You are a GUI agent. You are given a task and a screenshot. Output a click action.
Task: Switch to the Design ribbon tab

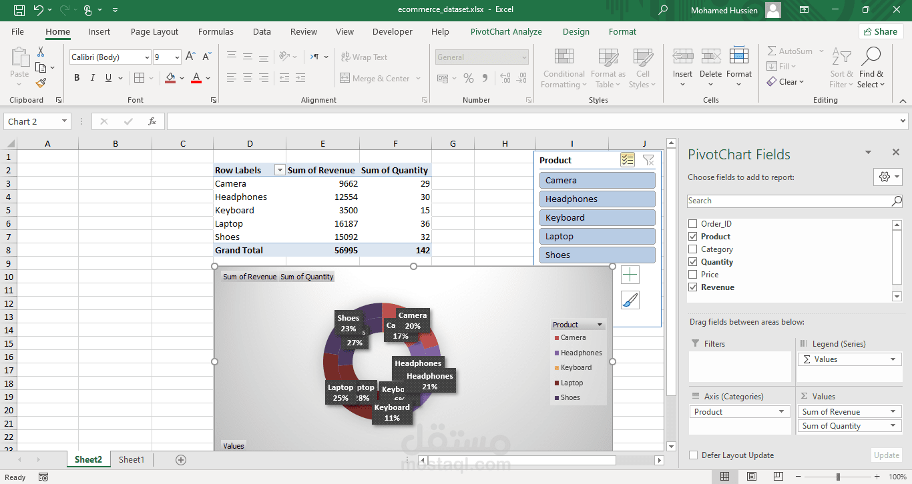(x=576, y=31)
